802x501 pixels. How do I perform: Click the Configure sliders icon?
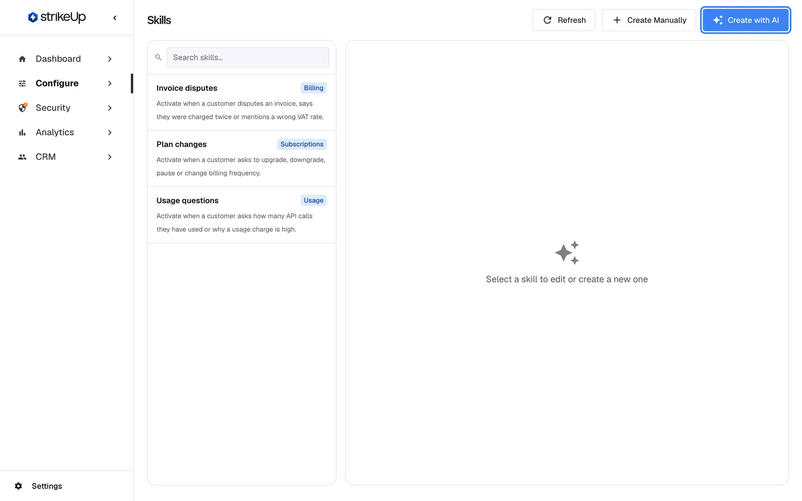[x=22, y=83]
